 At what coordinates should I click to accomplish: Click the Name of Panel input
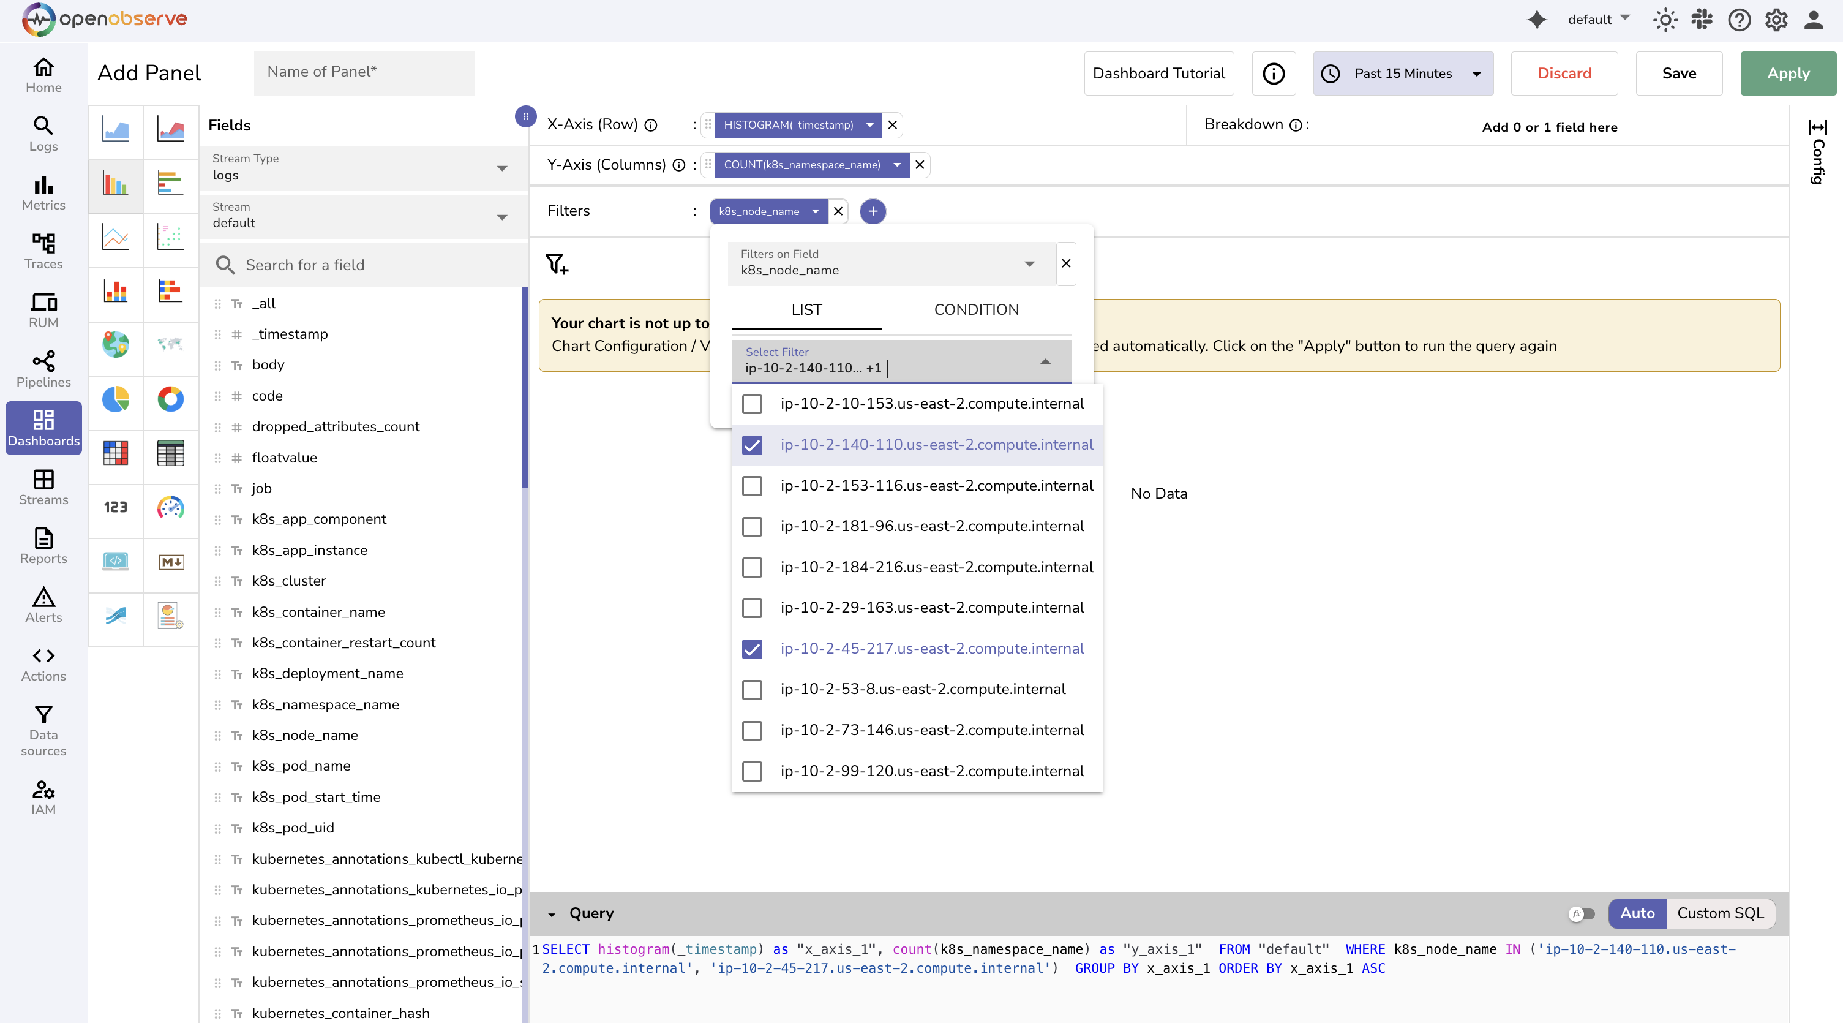[364, 73]
